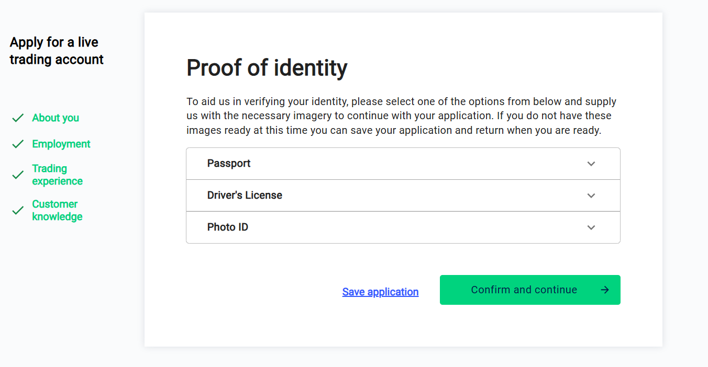This screenshot has width=708, height=367.
Task: Expand Driver's License using its chevron arrow
Action: pyautogui.click(x=591, y=196)
